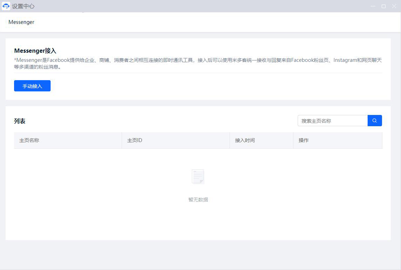Close the 设置中心 window

394,6
